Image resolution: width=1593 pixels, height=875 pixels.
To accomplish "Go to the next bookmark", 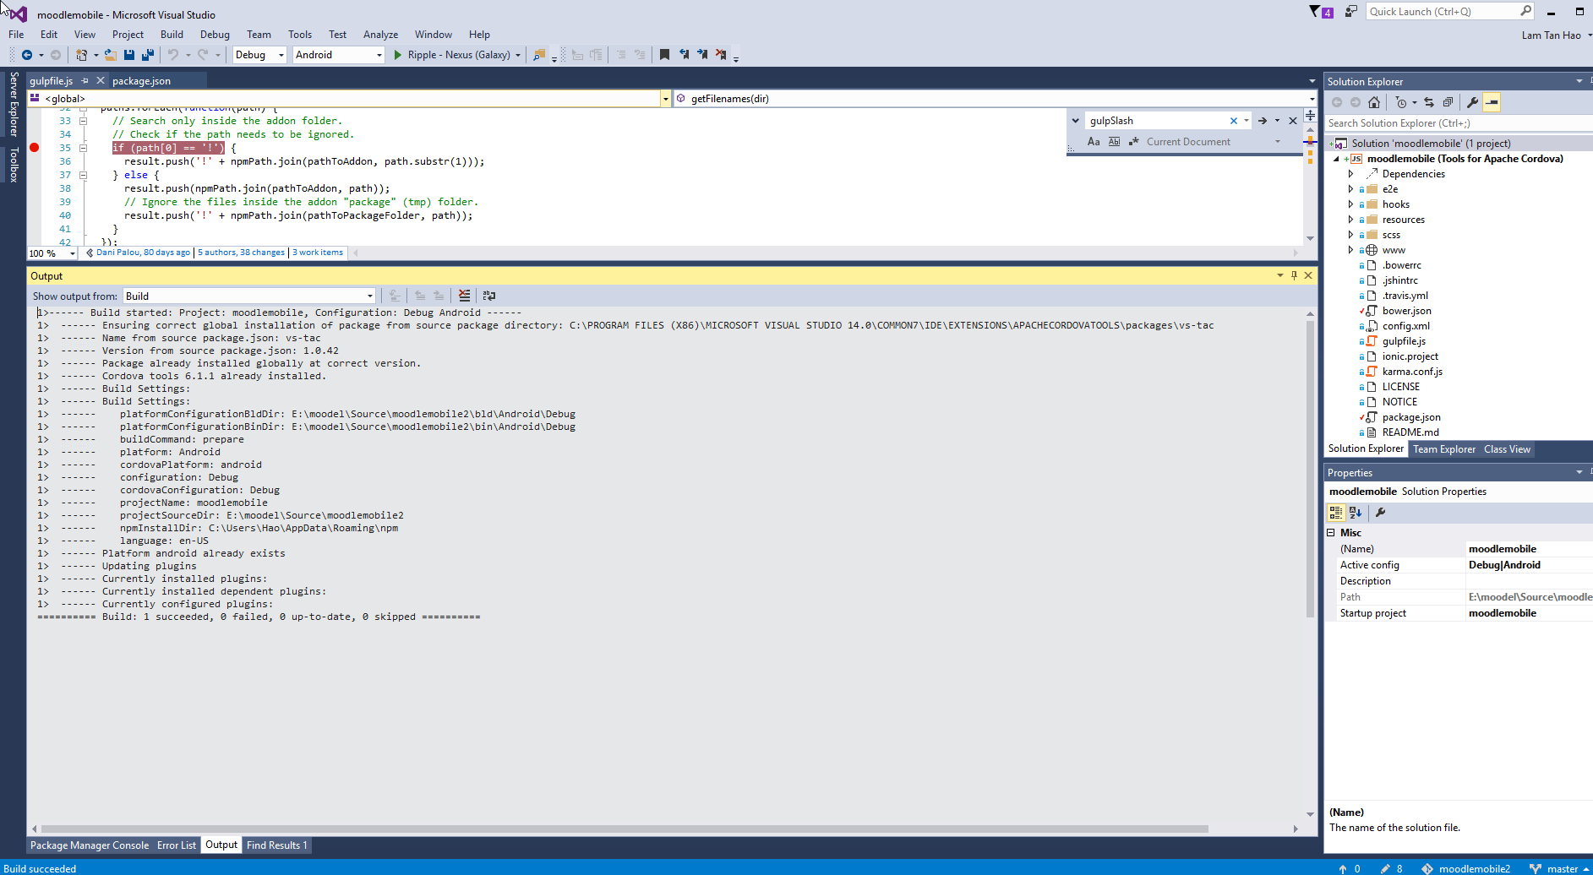I will pos(702,55).
